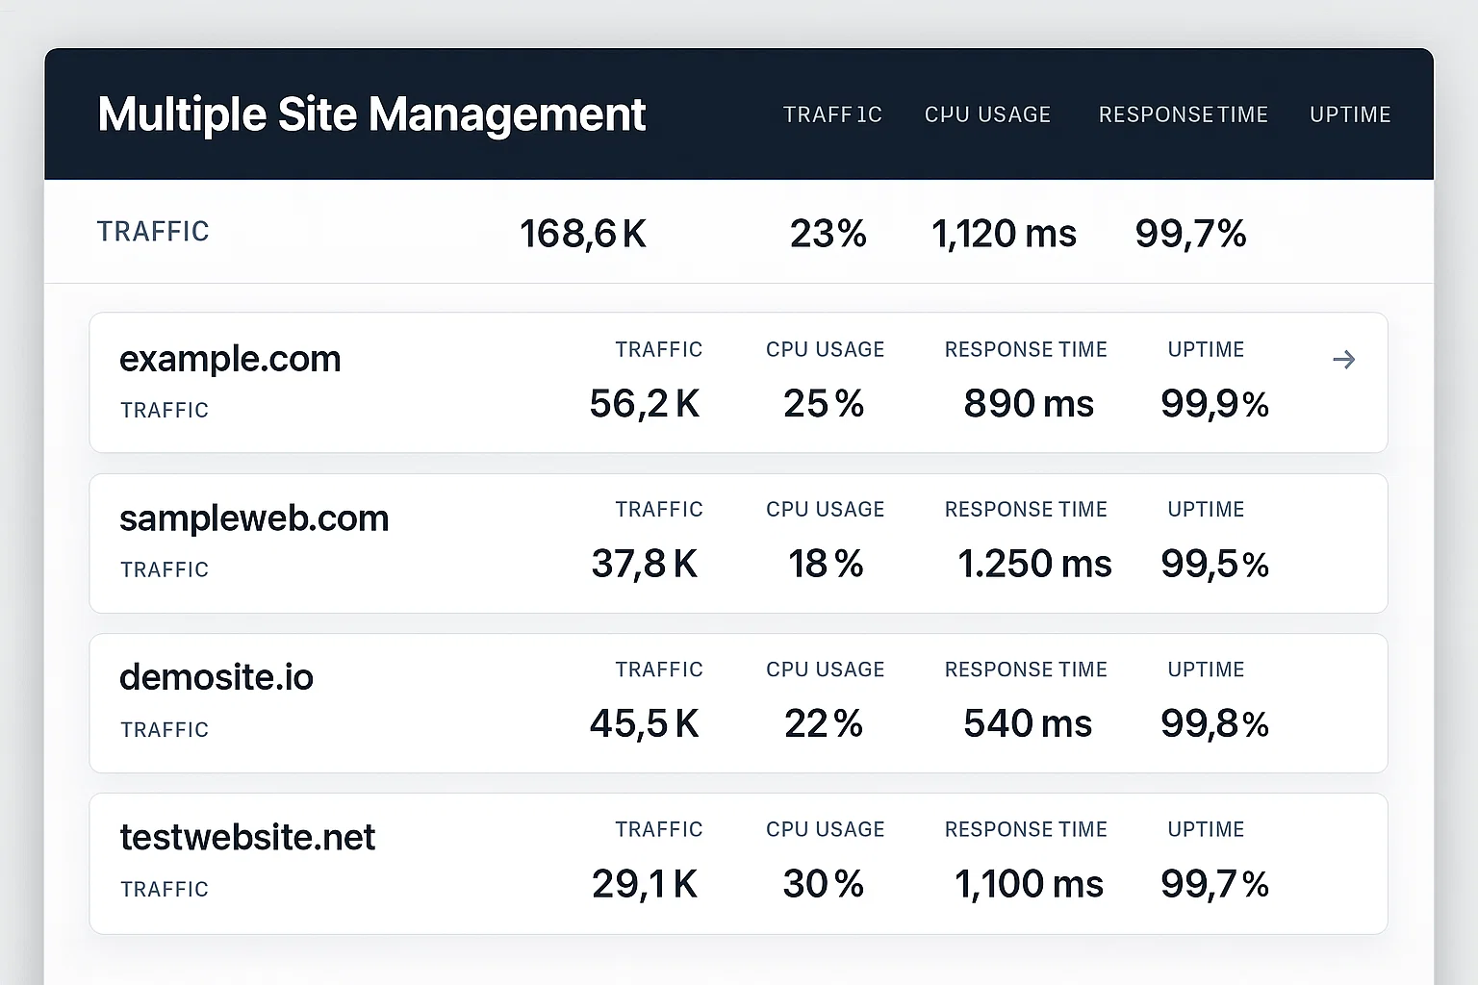Click example.com traffic value 56,2 K
Screen dimensions: 1478x985
[x=644, y=404]
